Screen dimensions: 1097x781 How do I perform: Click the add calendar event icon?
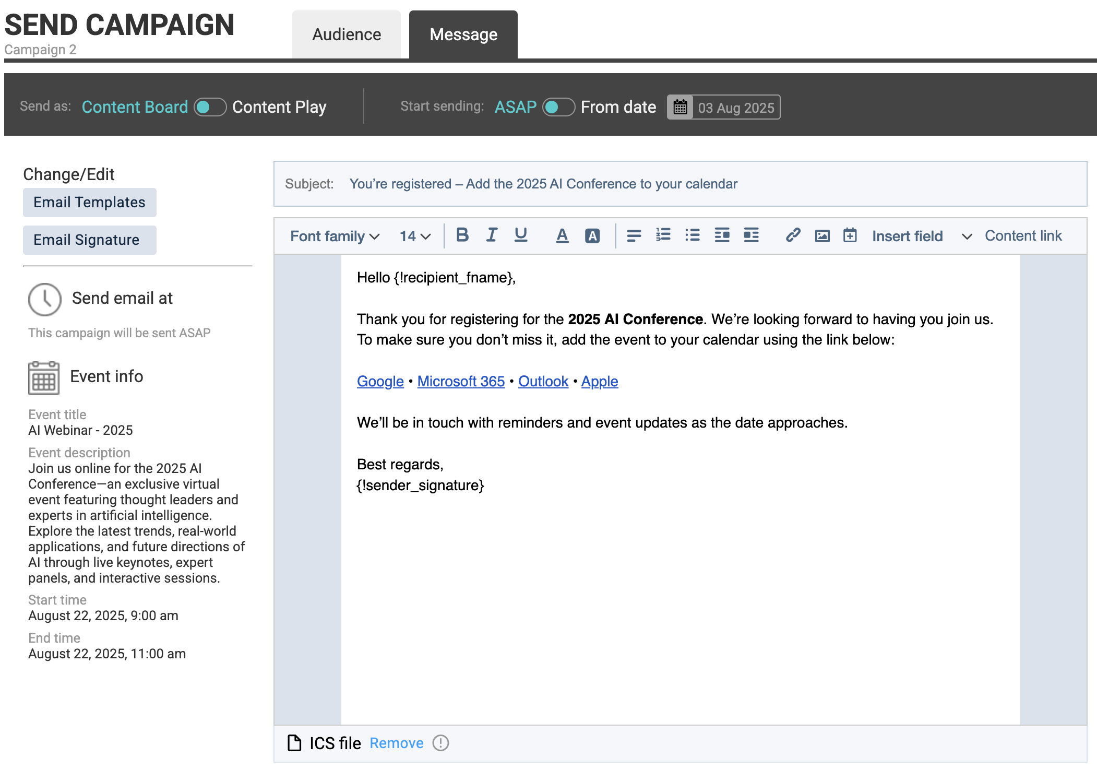(x=850, y=235)
